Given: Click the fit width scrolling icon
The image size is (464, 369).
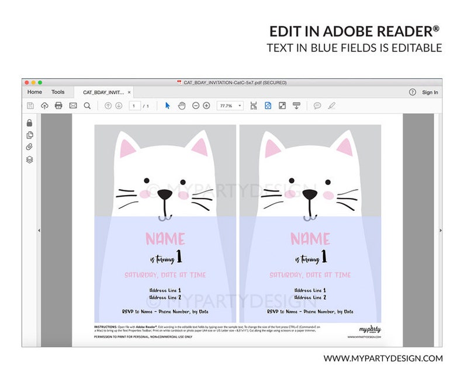Looking at the screenshot, I should coord(254,106).
